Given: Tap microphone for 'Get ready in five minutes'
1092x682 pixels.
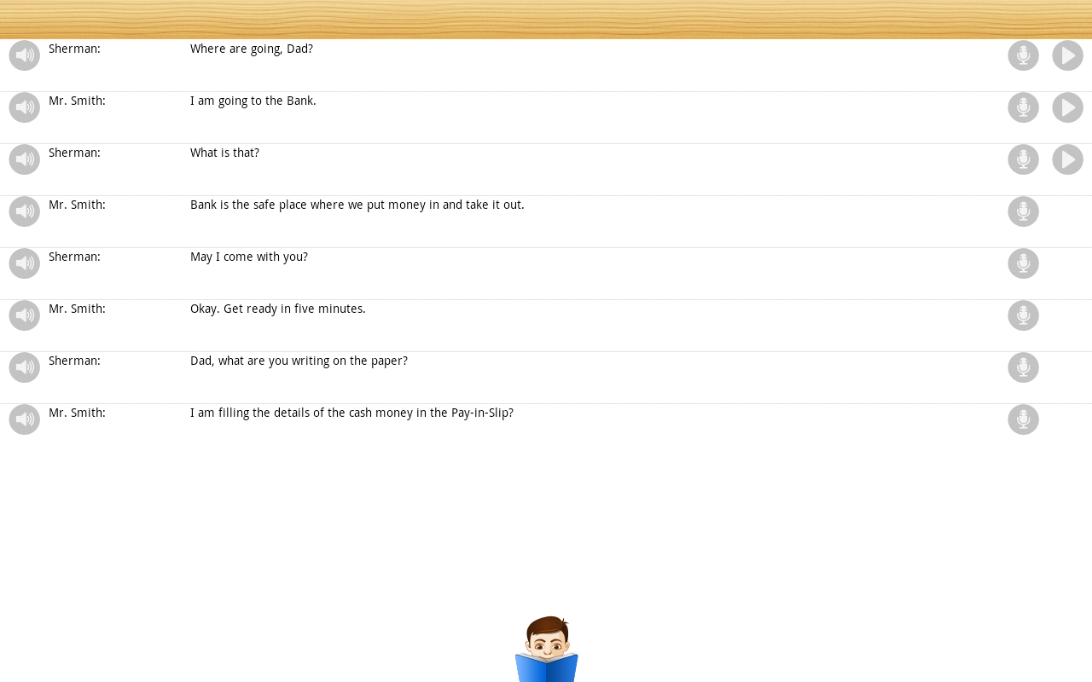Looking at the screenshot, I should click(x=1024, y=315).
